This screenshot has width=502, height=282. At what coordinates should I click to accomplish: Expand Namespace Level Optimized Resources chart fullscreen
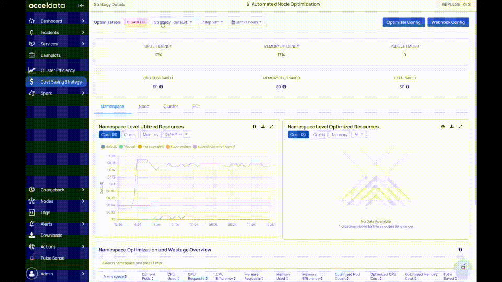click(x=460, y=126)
